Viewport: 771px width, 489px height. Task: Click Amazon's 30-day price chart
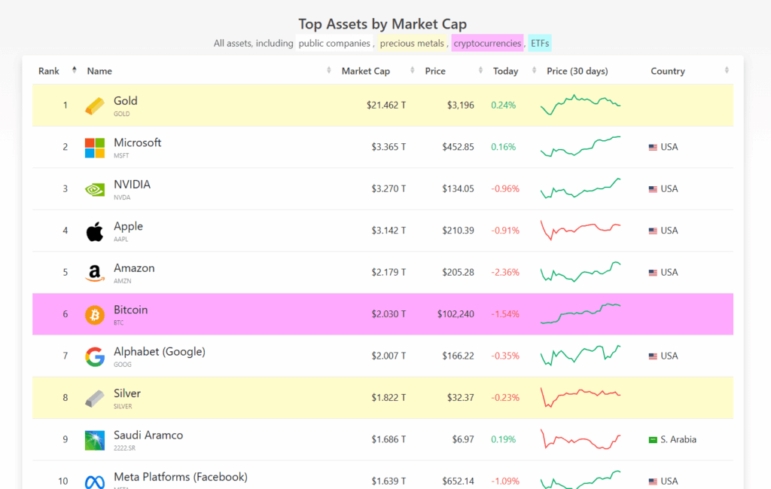click(581, 272)
